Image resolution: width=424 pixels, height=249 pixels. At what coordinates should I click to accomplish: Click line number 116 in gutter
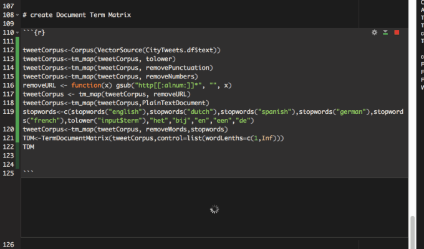tap(8, 85)
